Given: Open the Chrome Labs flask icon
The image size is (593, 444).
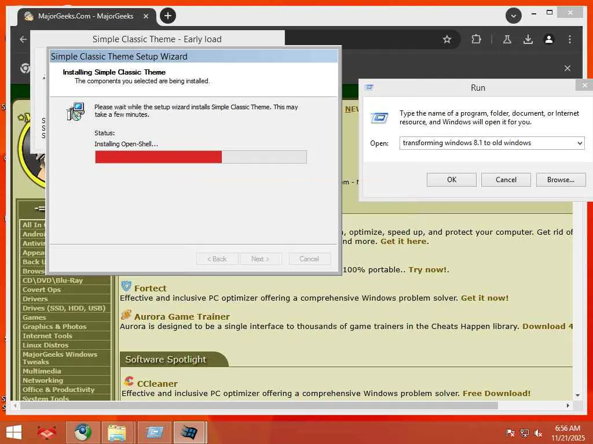Looking at the screenshot, I should (x=507, y=39).
